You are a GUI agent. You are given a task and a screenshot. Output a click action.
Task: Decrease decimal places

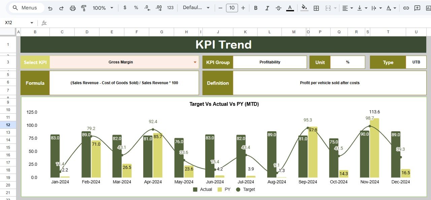pos(147,8)
